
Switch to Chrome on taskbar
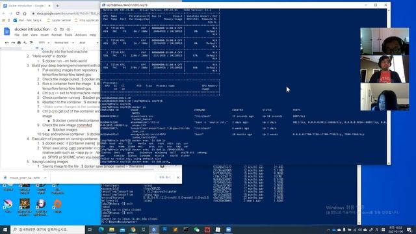[x=133, y=229]
